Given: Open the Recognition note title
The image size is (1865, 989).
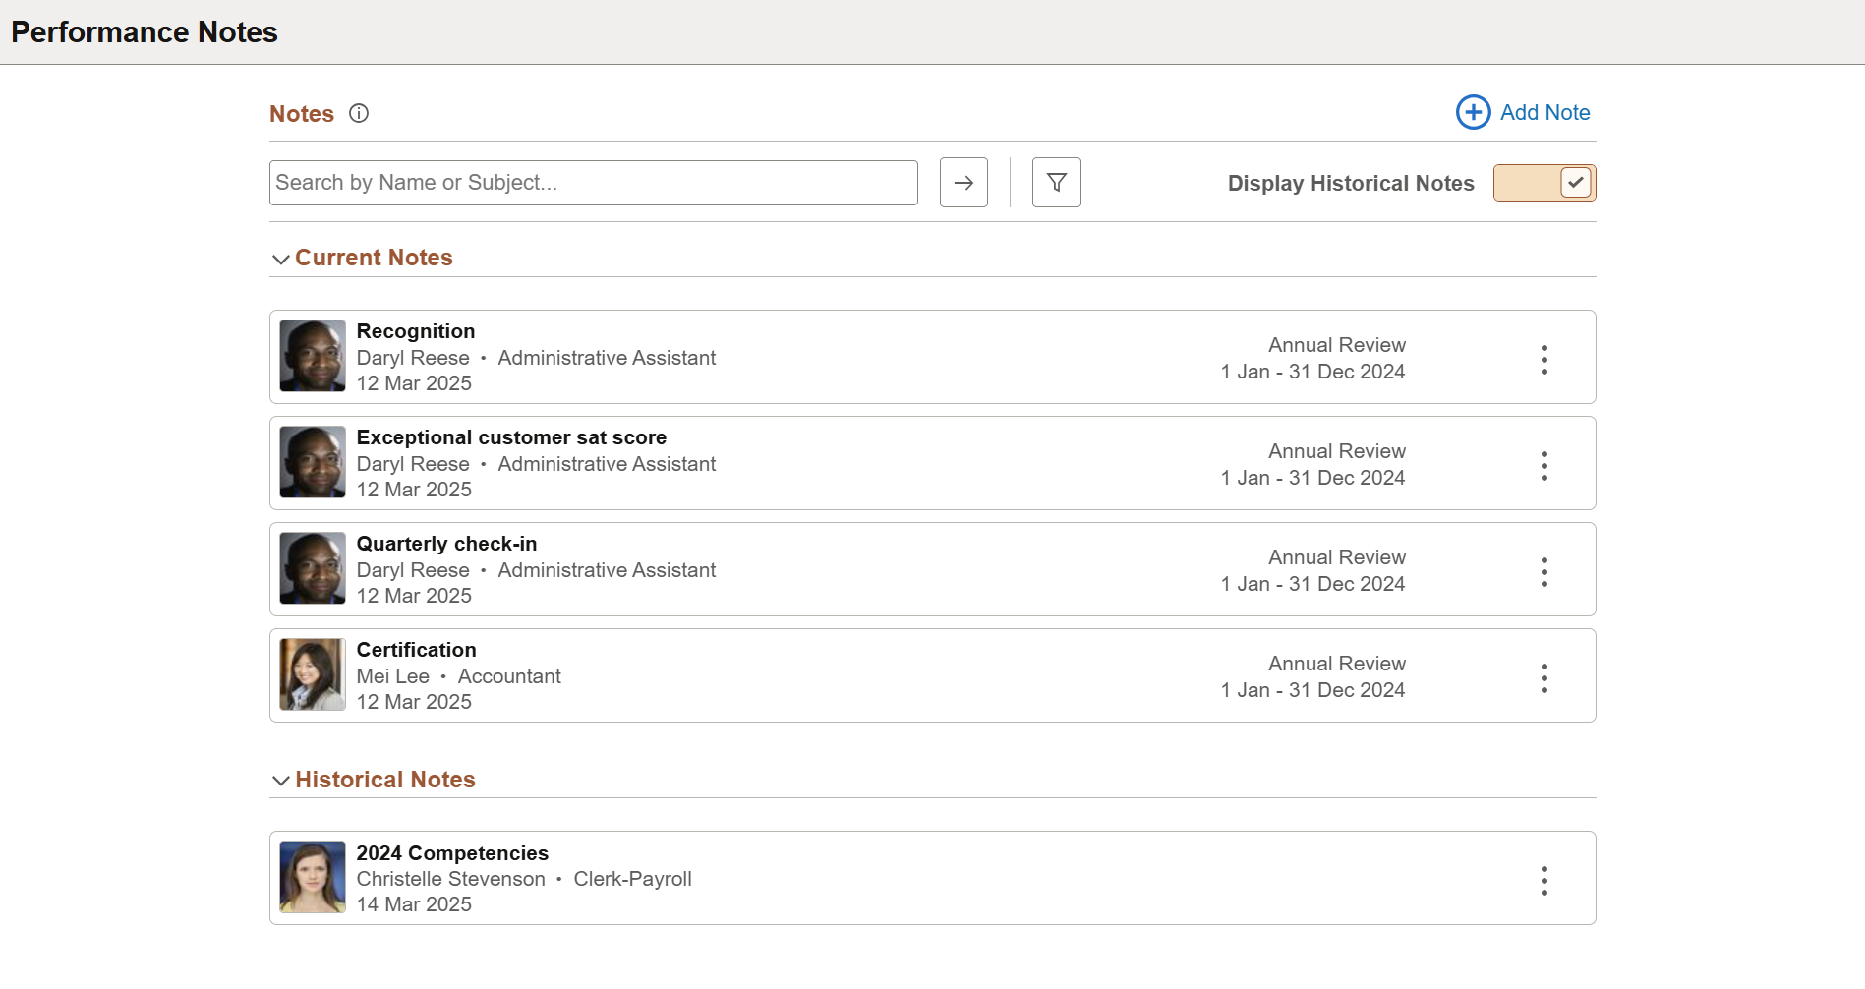Looking at the screenshot, I should click(416, 331).
